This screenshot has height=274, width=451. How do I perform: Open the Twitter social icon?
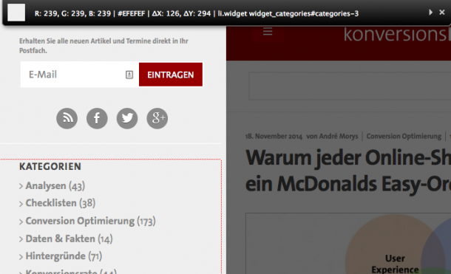point(127,118)
